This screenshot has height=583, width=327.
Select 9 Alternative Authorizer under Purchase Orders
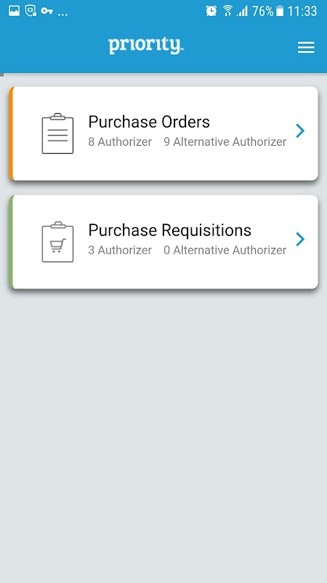(x=225, y=141)
